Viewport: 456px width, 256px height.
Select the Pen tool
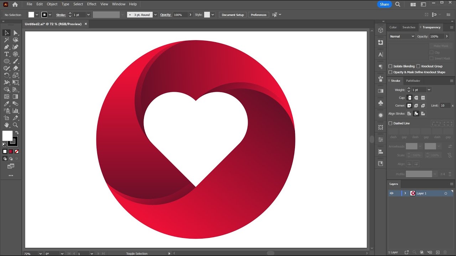6,47
